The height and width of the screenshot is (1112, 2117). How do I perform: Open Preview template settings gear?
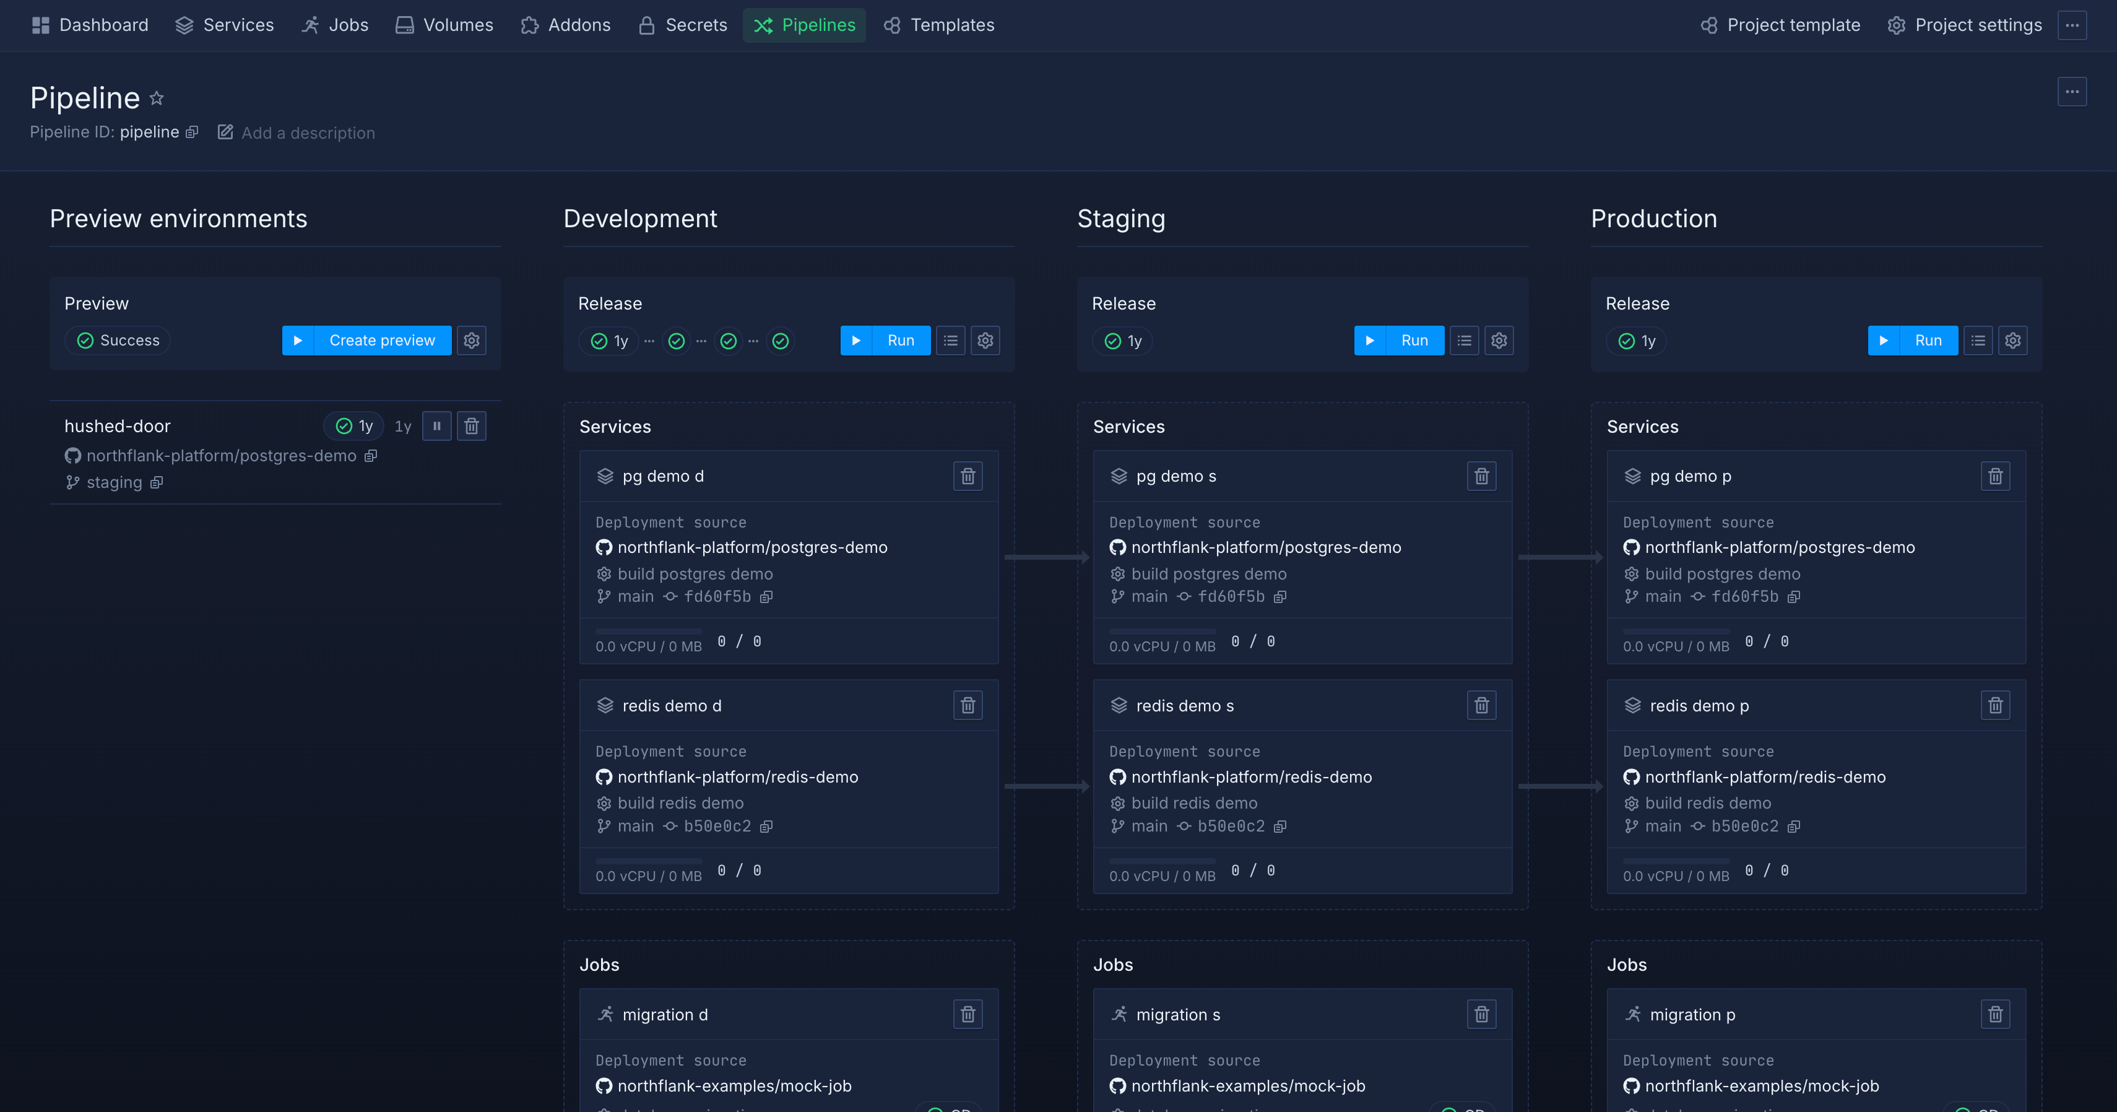point(472,341)
